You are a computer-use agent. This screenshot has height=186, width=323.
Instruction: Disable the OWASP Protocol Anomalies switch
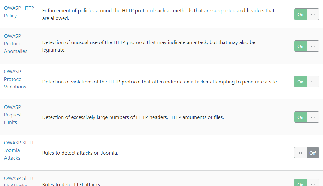tap(307, 46)
